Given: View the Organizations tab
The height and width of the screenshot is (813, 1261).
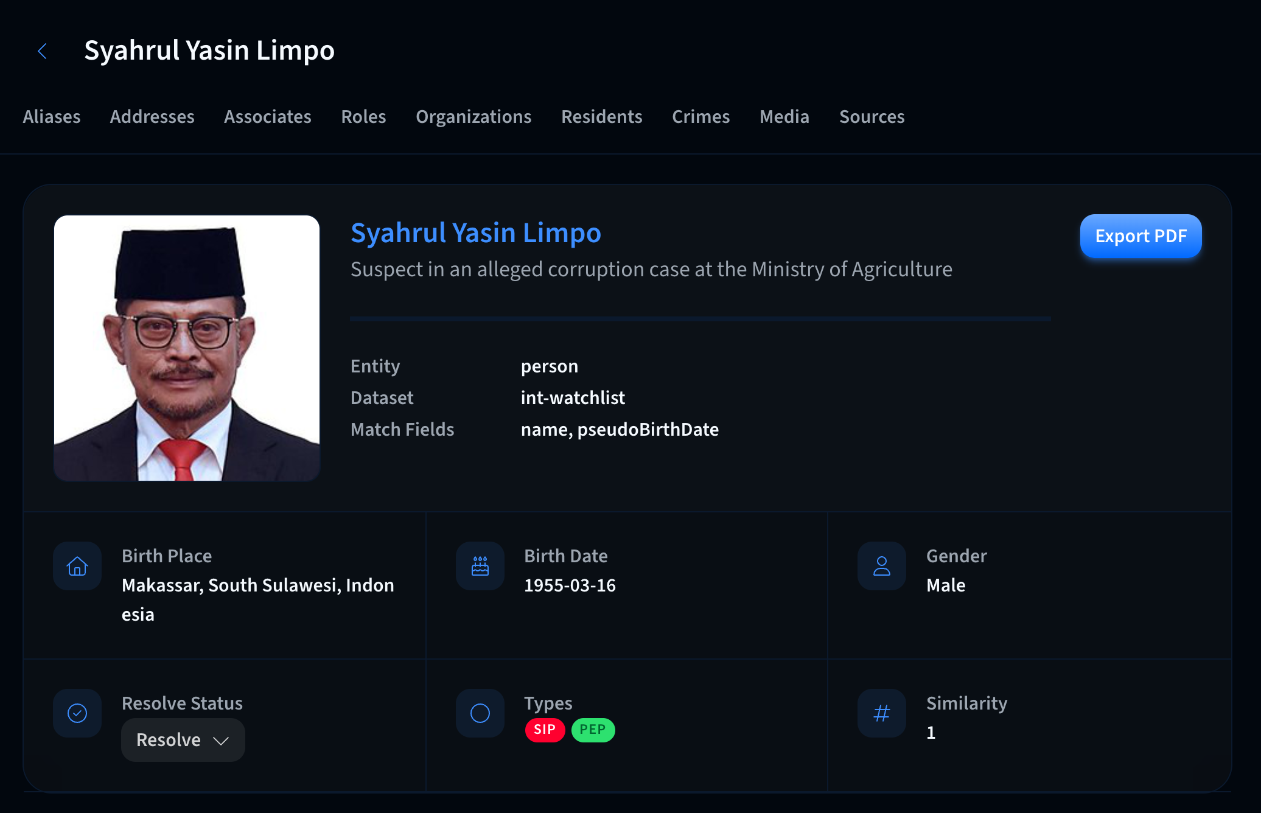Looking at the screenshot, I should 473,117.
